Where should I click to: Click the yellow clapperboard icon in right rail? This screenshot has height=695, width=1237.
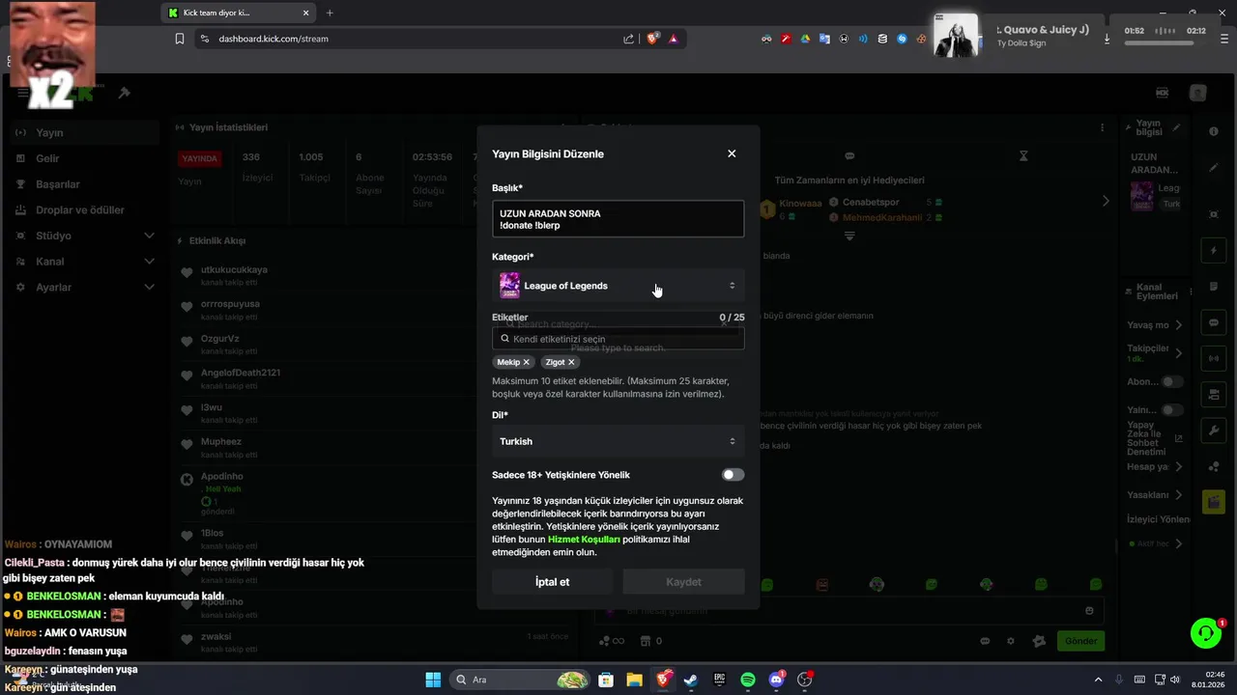(x=1214, y=502)
